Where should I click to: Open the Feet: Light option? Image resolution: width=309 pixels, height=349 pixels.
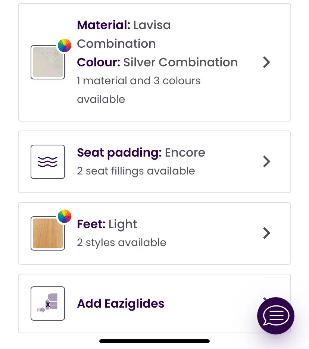click(x=107, y=224)
